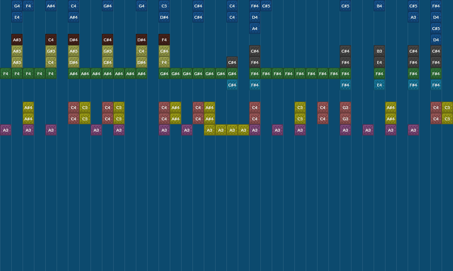The height and width of the screenshot is (271, 453).
Task: Select the dark red C#4 note block
Action: point(108,40)
